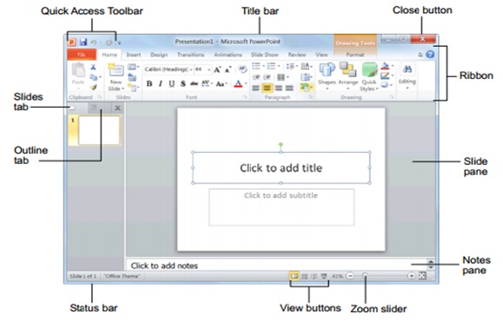Click the Shapes gallery icon

point(327,69)
